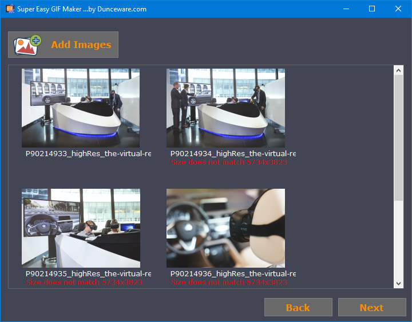This screenshot has height=322, width=412.
Task: Click the scrollbar up arrow
Action: 398,70
